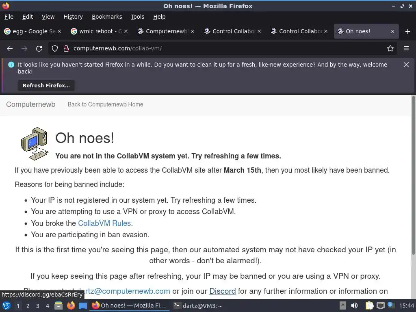
Task: Close the wmic reboot tab
Action: point(126,31)
